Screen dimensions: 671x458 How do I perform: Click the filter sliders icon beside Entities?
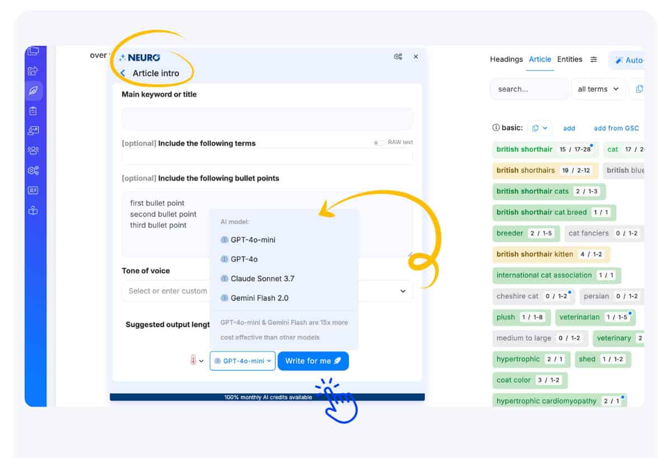point(594,59)
